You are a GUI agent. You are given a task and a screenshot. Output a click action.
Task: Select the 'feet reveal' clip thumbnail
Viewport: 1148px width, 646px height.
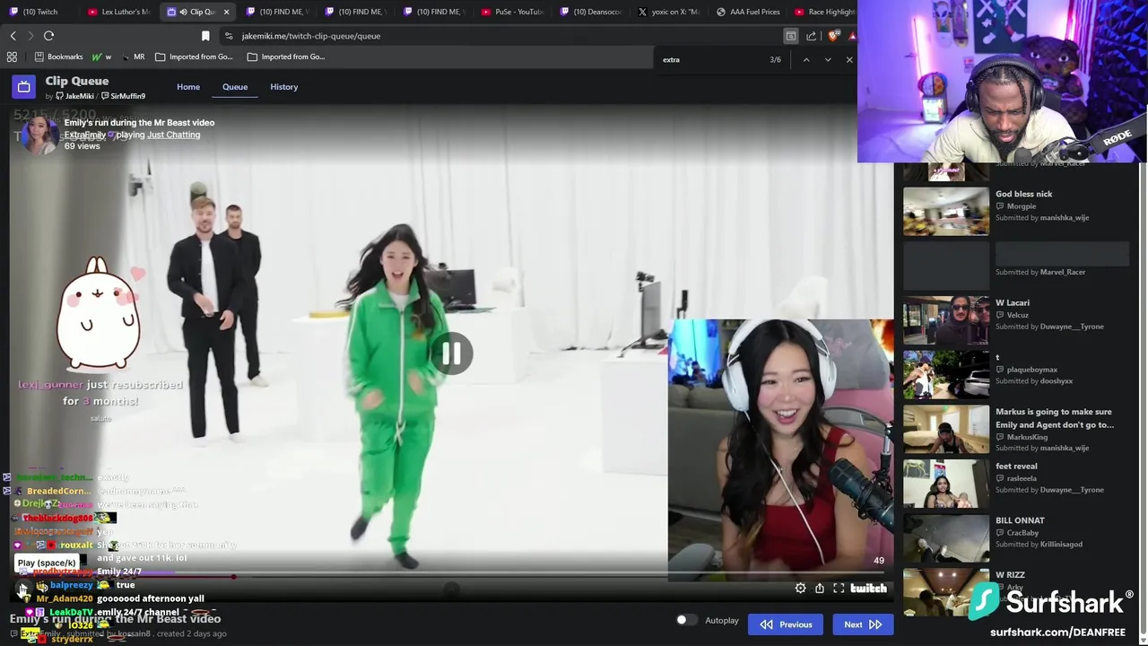coord(946,484)
